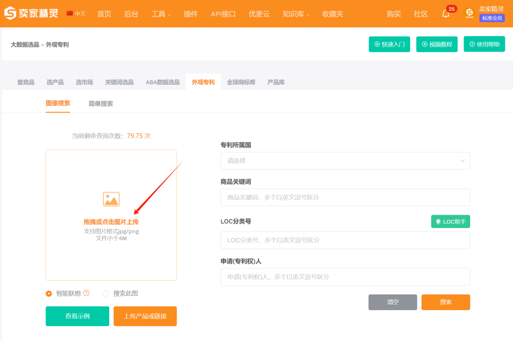This screenshot has width=513, height=341.
Task: Expand the 工具 dropdown menu
Action: point(160,14)
